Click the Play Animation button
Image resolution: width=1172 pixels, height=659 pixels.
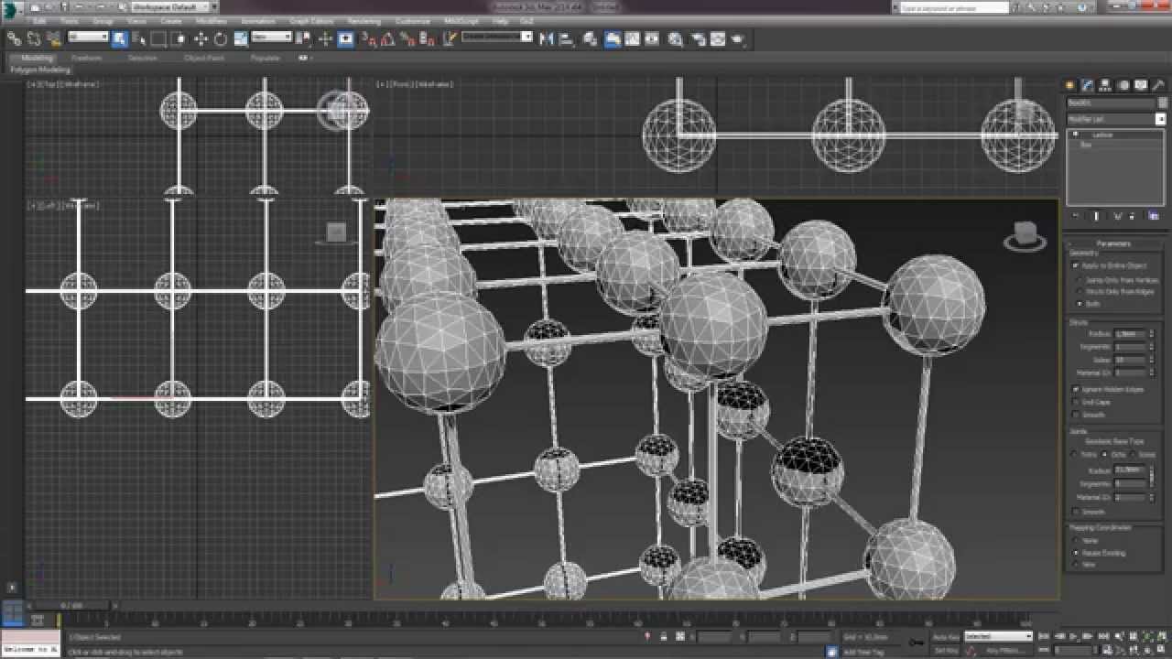pyautogui.click(x=1074, y=636)
